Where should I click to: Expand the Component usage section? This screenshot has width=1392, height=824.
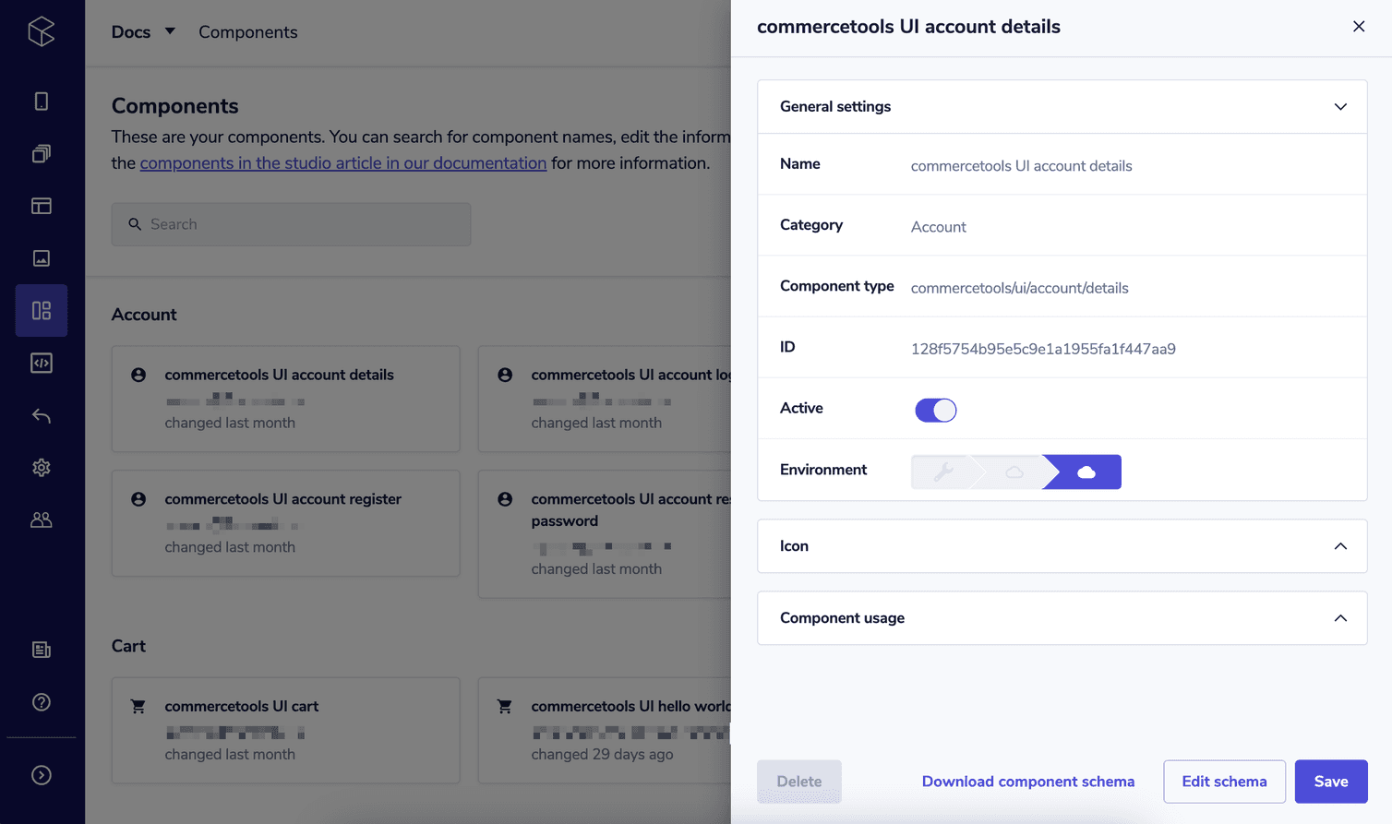[1340, 617]
